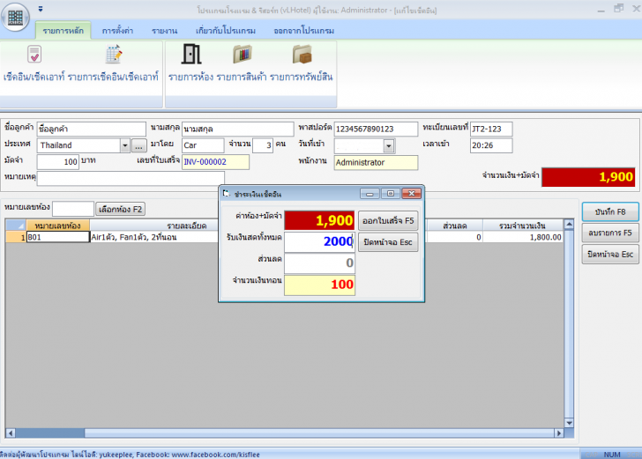This screenshot has height=459, width=642.
Task: Click the grid select-all corner cell
Action: coord(16,226)
